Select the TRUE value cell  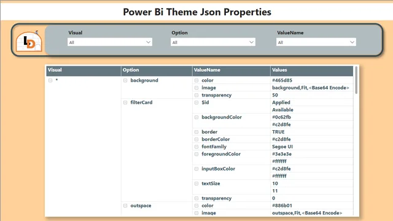tap(312, 132)
